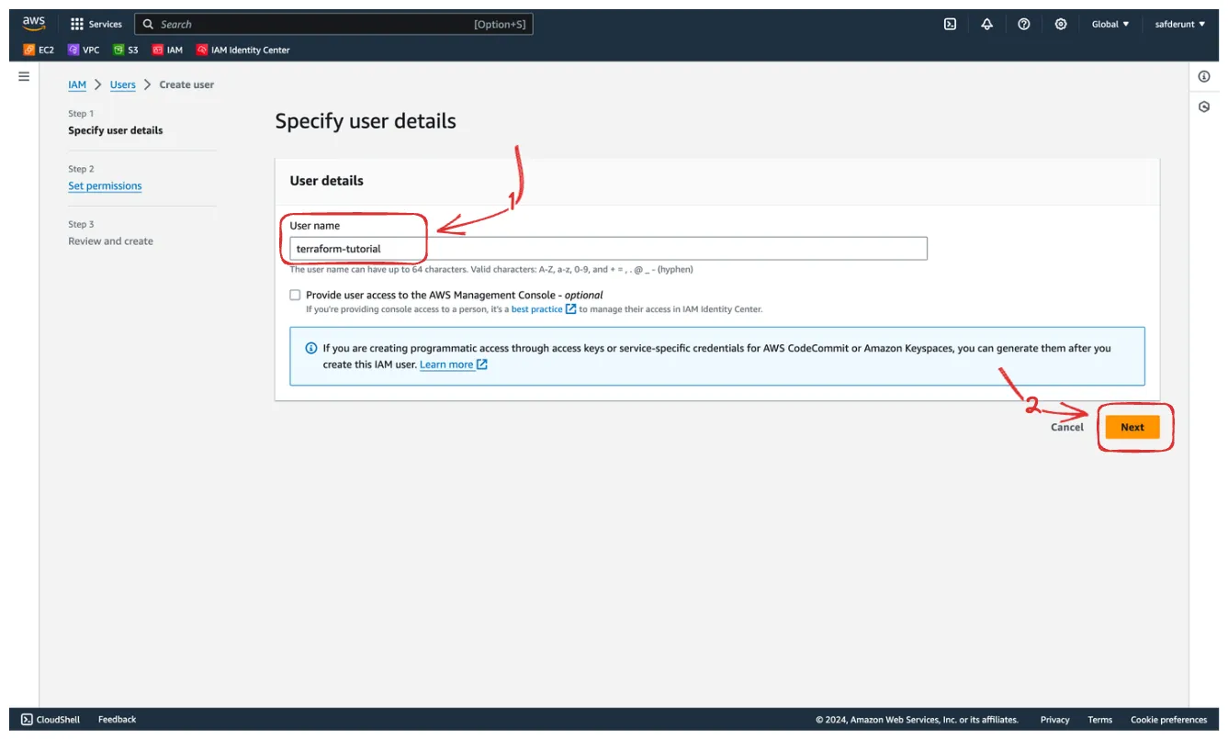The width and height of the screenshot is (1228, 739).
Task: Go to Users breadcrumb link
Action: (123, 84)
